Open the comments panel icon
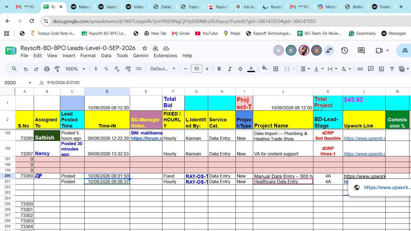 (x=361, y=51)
